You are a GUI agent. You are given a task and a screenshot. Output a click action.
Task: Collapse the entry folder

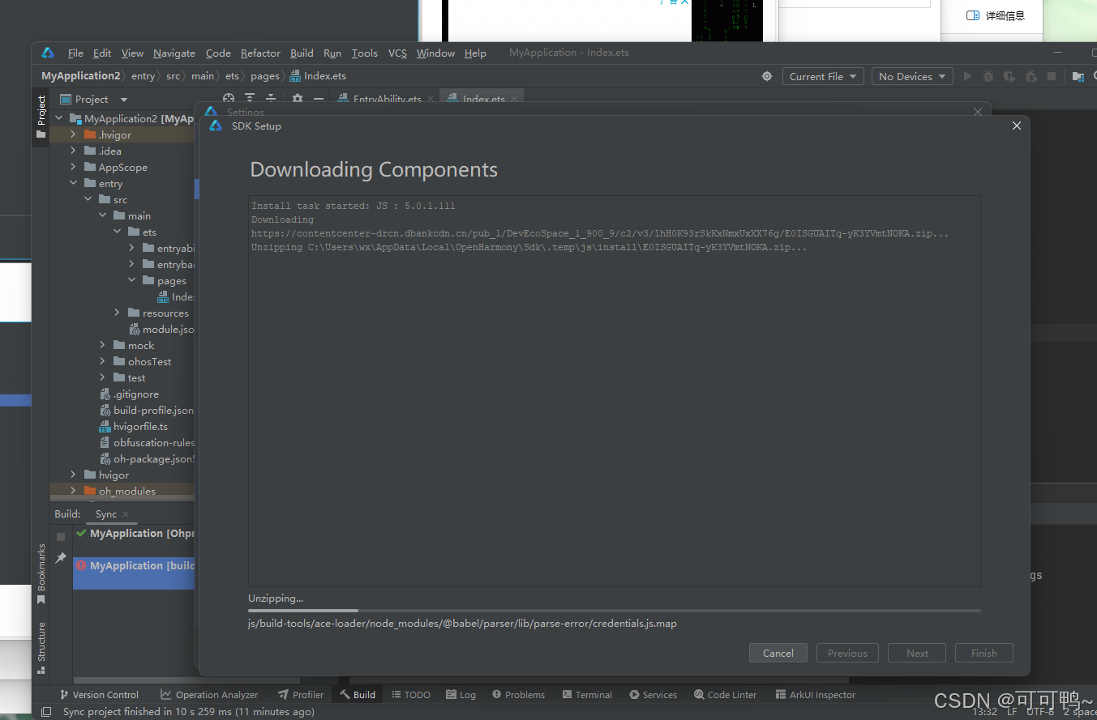click(x=73, y=183)
